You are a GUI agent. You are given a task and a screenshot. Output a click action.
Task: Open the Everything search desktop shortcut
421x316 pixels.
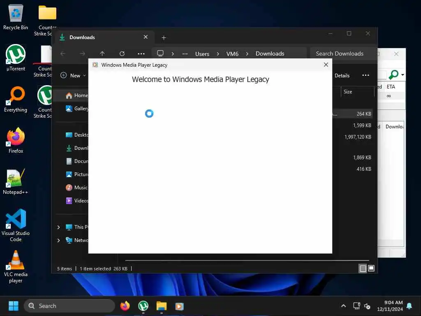point(16,99)
